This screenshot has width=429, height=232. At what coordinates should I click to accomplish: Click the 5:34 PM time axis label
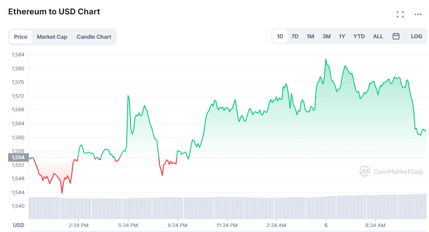pos(128,225)
